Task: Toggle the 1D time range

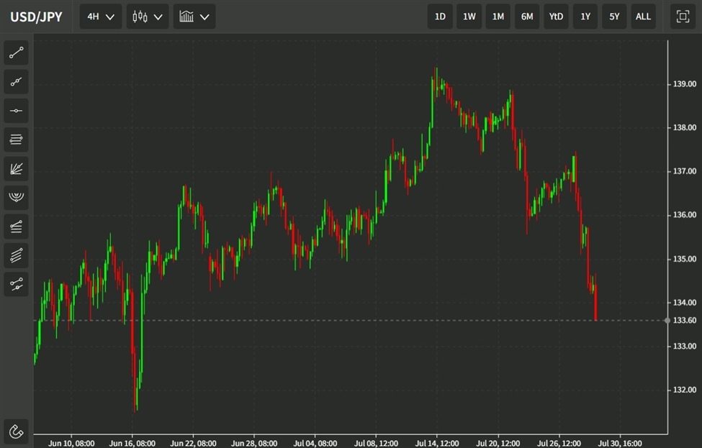Action: pos(440,16)
